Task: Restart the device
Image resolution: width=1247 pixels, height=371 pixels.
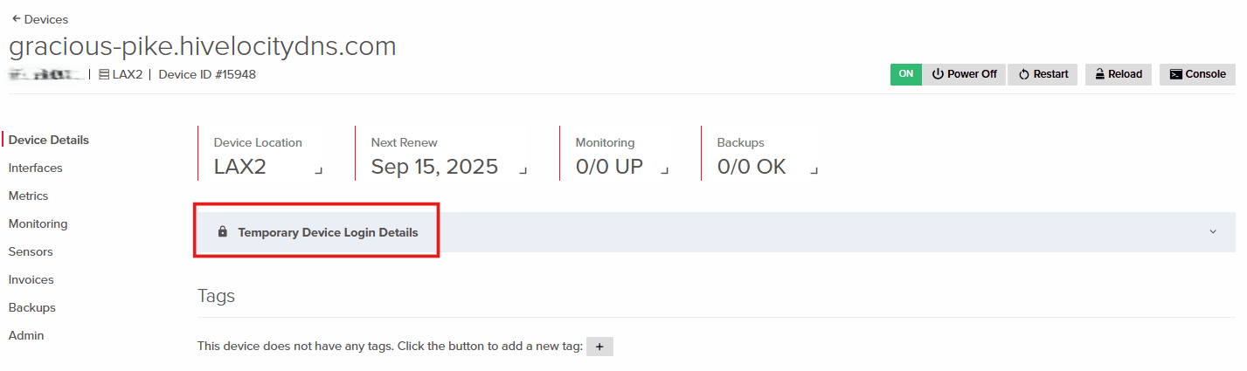Action: (x=1043, y=74)
